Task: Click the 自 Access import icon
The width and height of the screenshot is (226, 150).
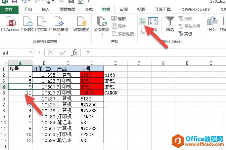Action: point(10,24)
